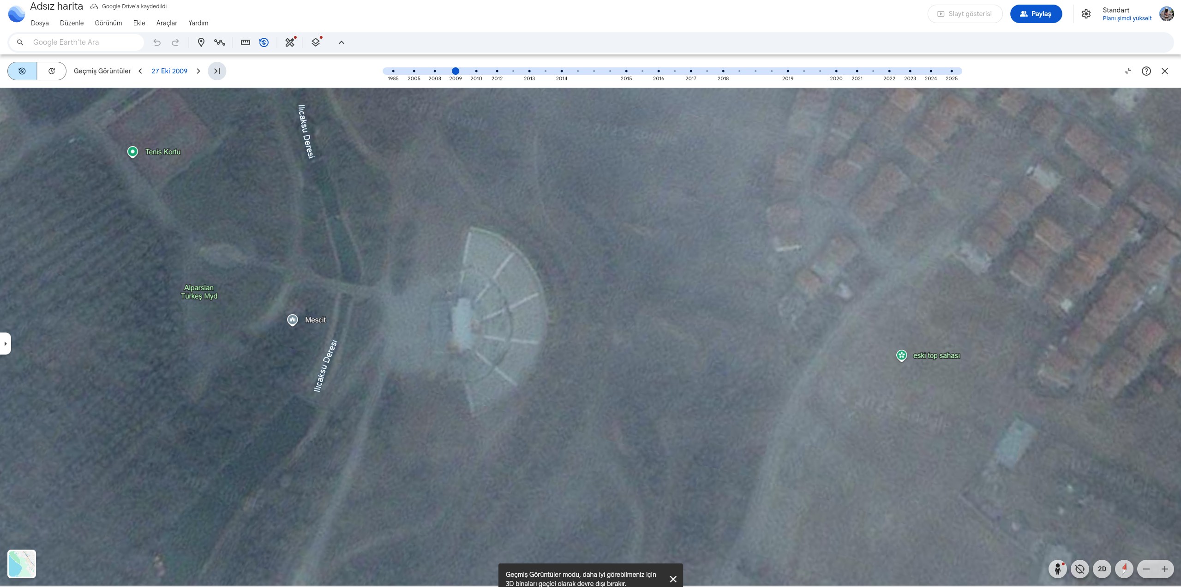Screen dimensions: 1181x587
Task: Click the Adsız harita project title
Action: point(56,6)
